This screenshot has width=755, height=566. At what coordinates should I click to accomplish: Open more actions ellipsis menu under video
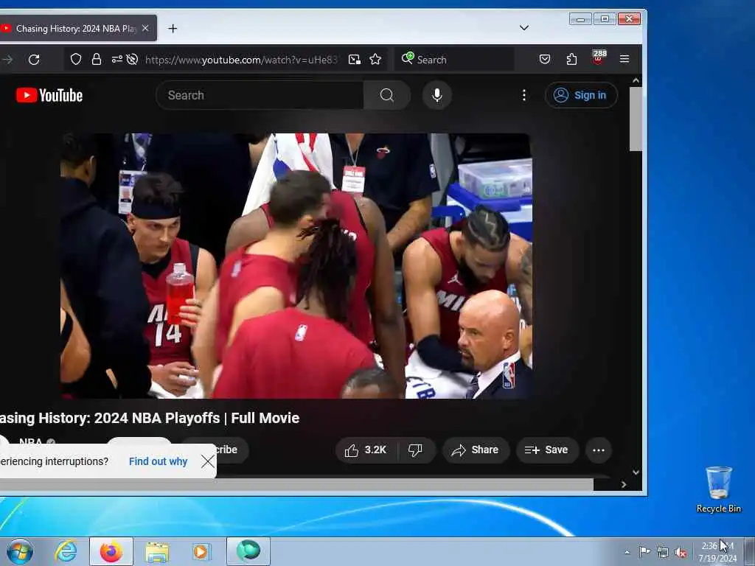pyautogui.click(x=599, y=450)
